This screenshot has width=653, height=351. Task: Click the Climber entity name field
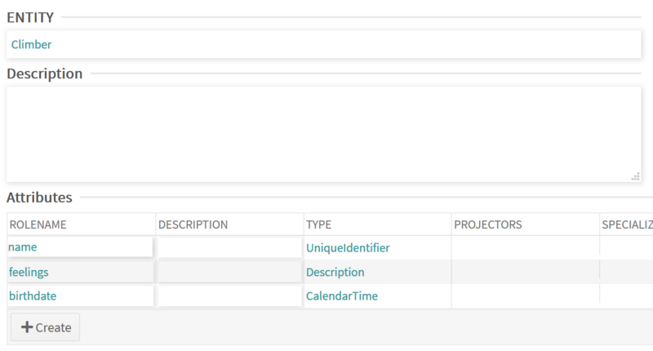click(x=323, y=45)
